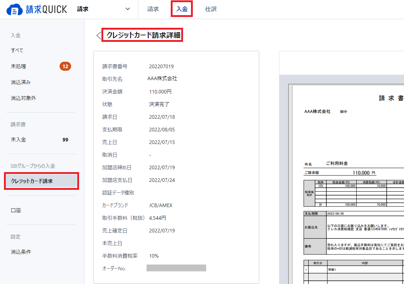This screenshot has height=284, width=404.
Task: View 未処理 unprocessed deposits
Action: point(18,66)
